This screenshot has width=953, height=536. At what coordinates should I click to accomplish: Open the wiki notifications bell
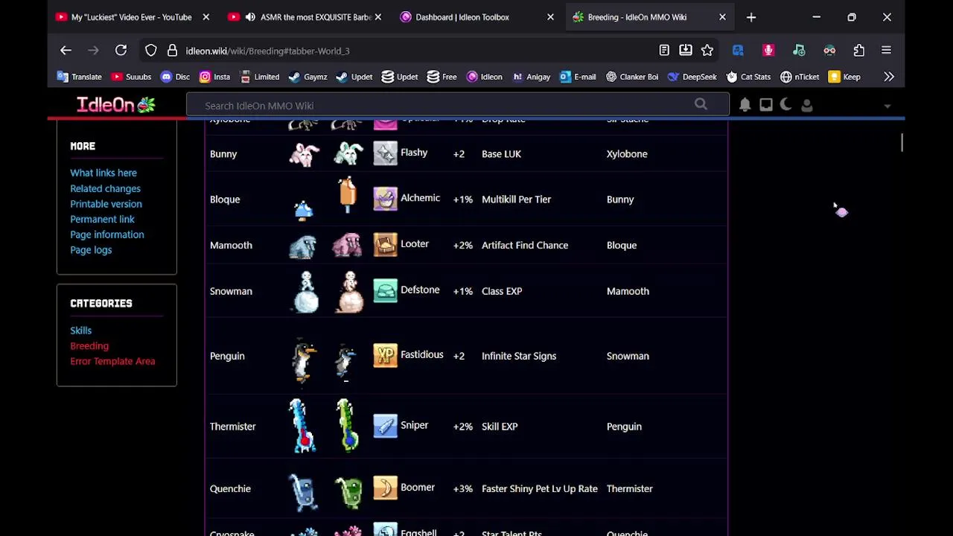pyautogui.click(x=745, y=105)
